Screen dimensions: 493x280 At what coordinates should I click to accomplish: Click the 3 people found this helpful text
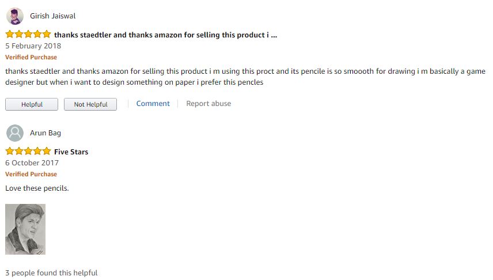[51, 273]
